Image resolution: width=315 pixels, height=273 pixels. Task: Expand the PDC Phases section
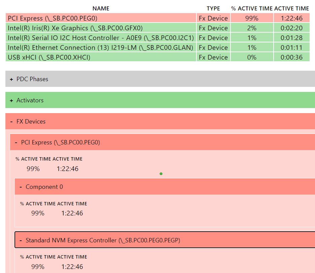32,79
